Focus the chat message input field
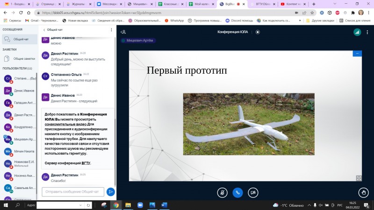374x210 pixels. pyautogui.click(x=72, y=191)
